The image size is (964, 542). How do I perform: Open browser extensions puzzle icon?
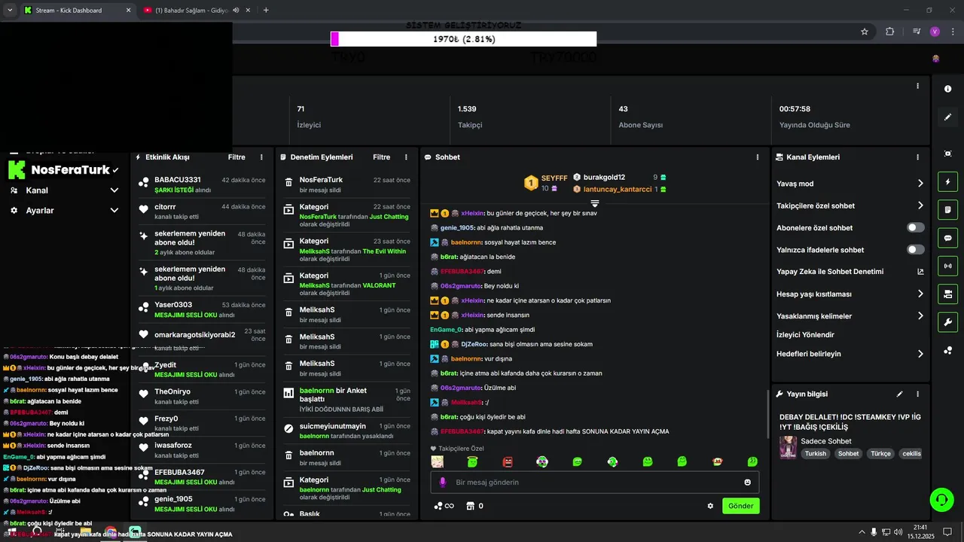pyautogui.click(x=890, y=32)
